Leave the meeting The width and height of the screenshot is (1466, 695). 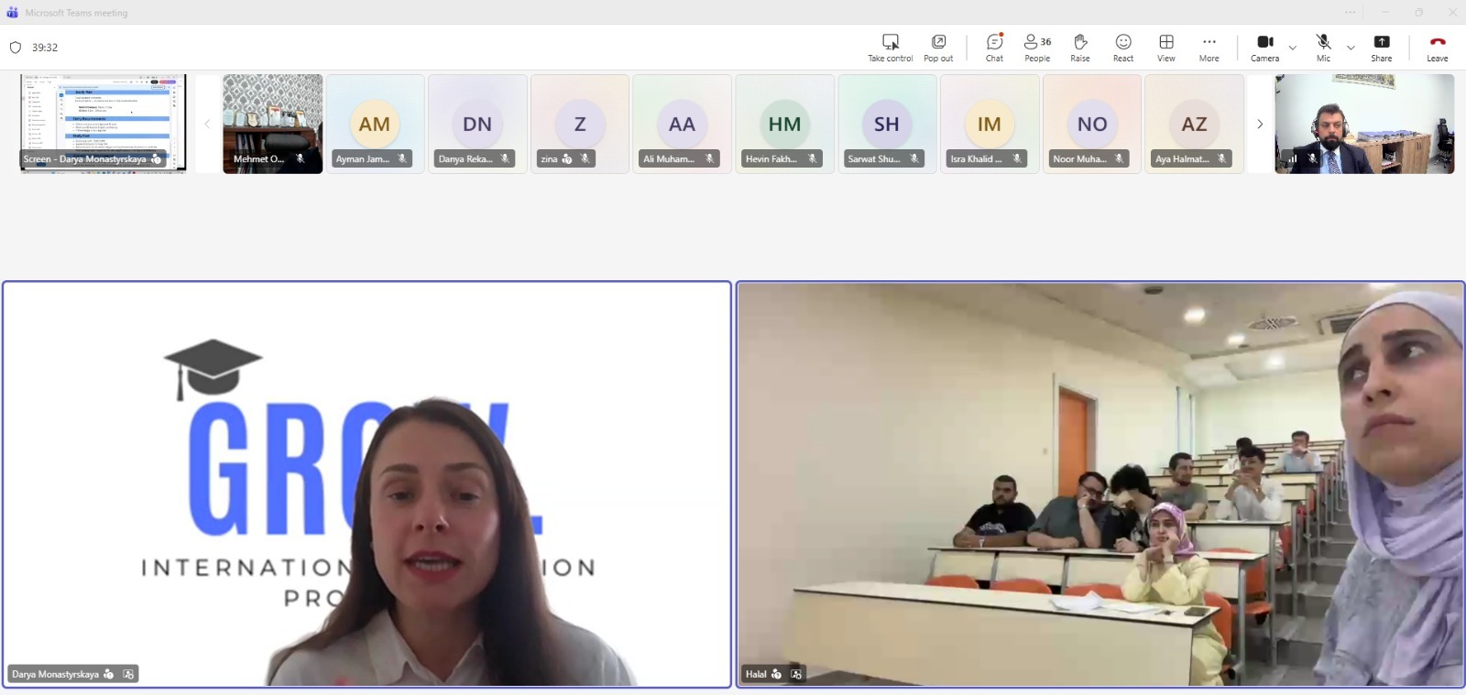[1437, 48]
